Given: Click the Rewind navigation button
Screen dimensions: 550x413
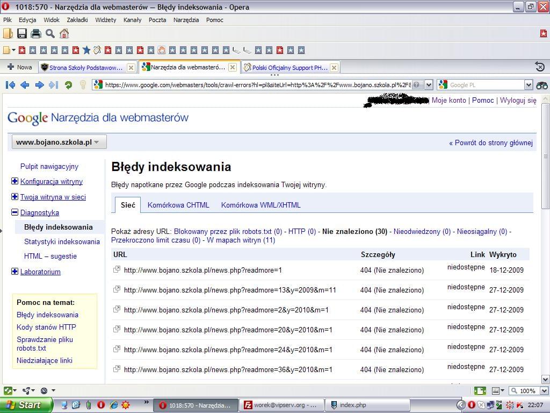Looking at the screenshot, I should [x=11, y=85].
